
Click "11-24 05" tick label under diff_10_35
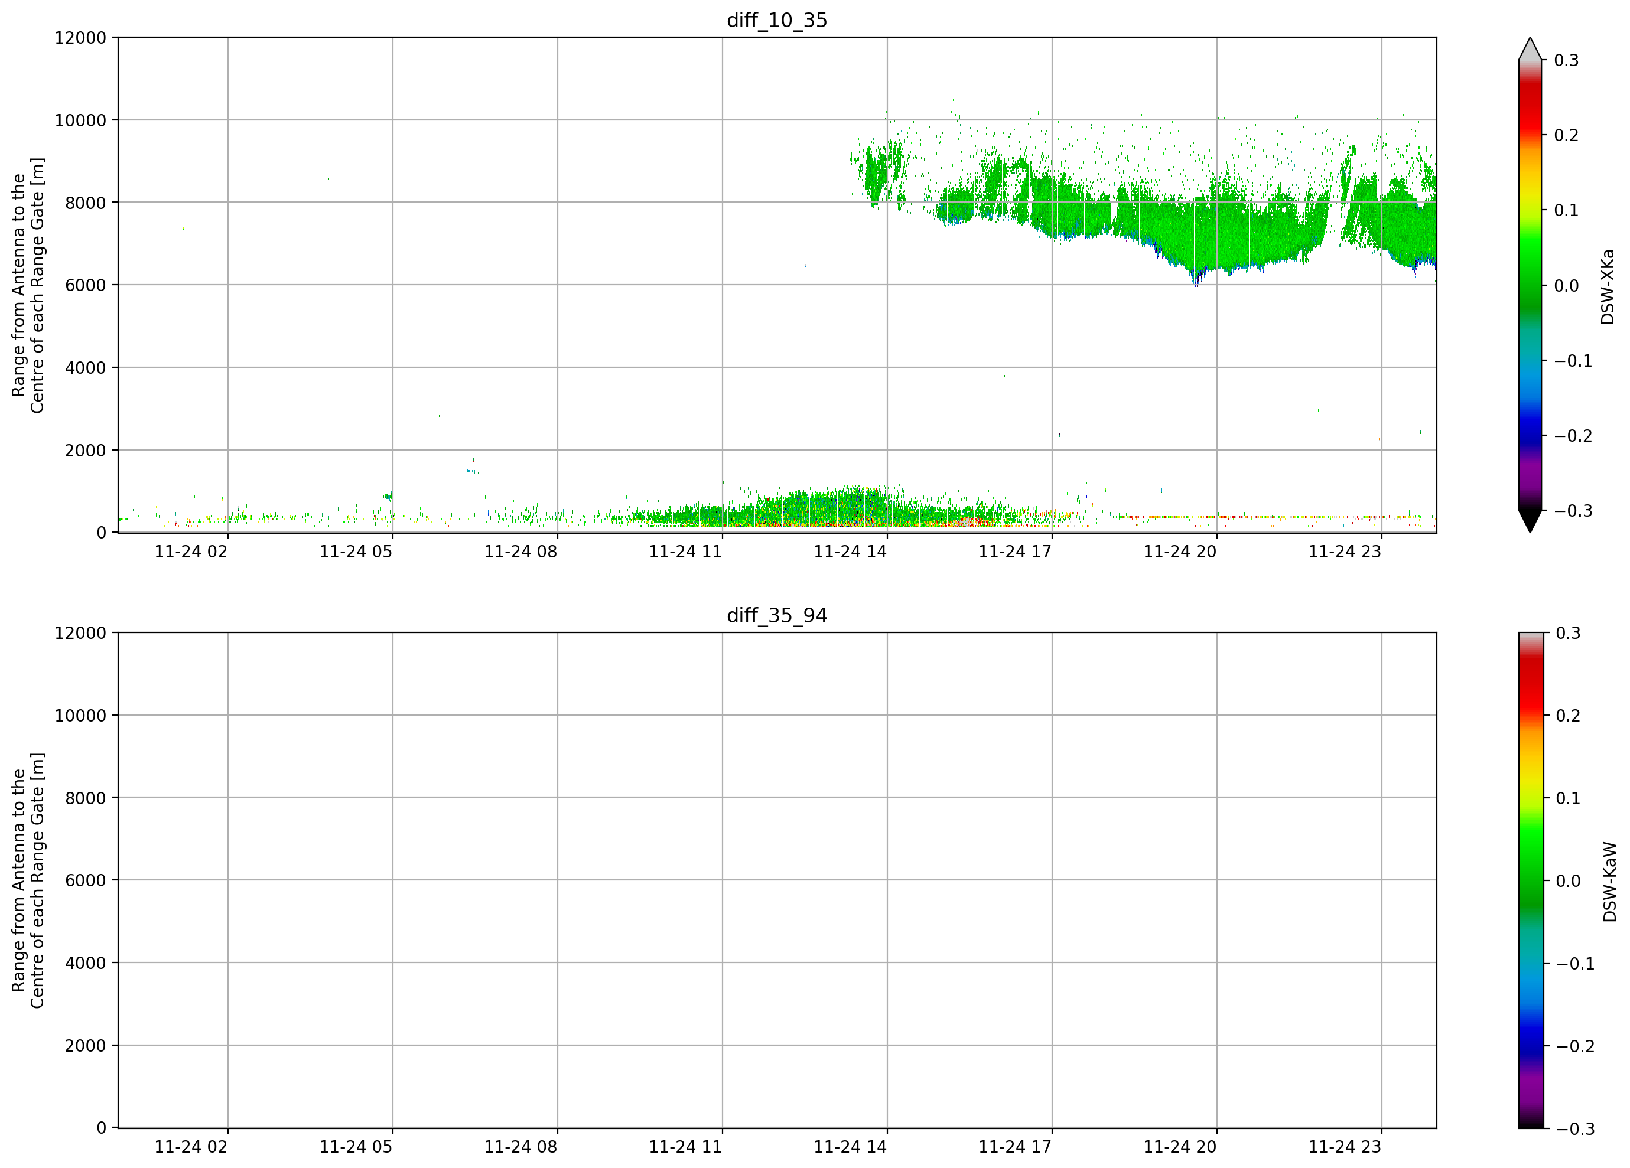point(356,552)
